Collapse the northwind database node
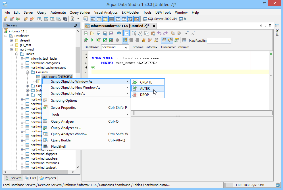Screen dimensions: 283x190 tap(11, 49)
